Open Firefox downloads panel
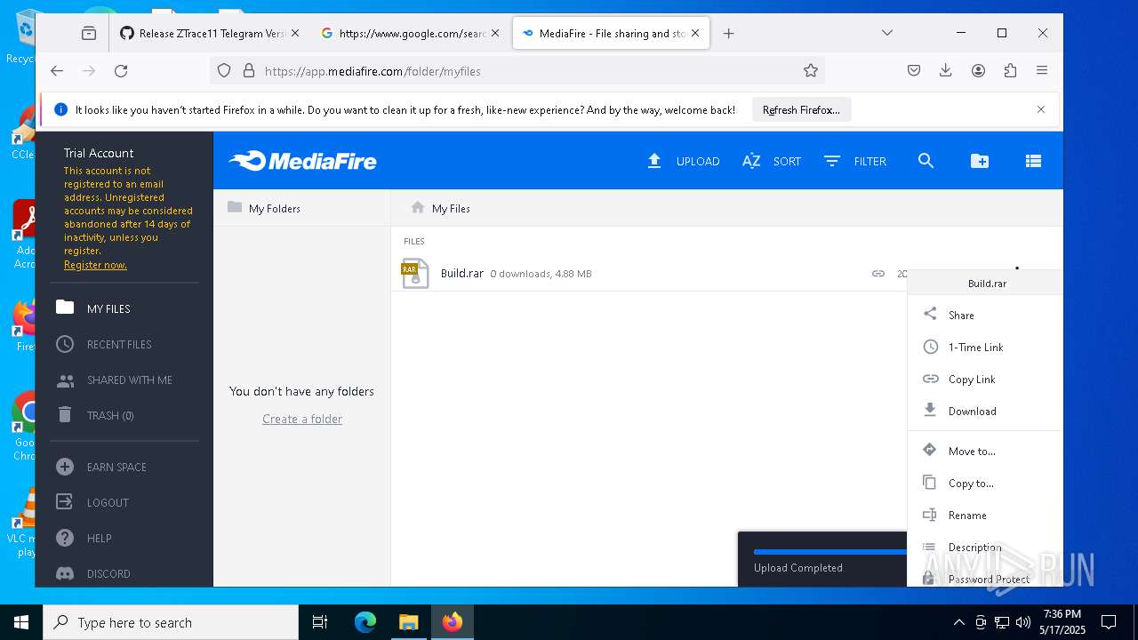1138x640 pixels. pos(945,70)
